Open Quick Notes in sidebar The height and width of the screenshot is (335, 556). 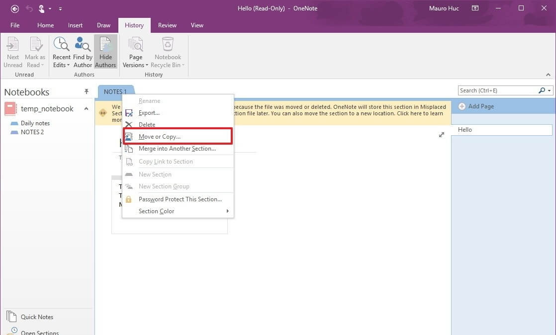click(x=37, y=317)
